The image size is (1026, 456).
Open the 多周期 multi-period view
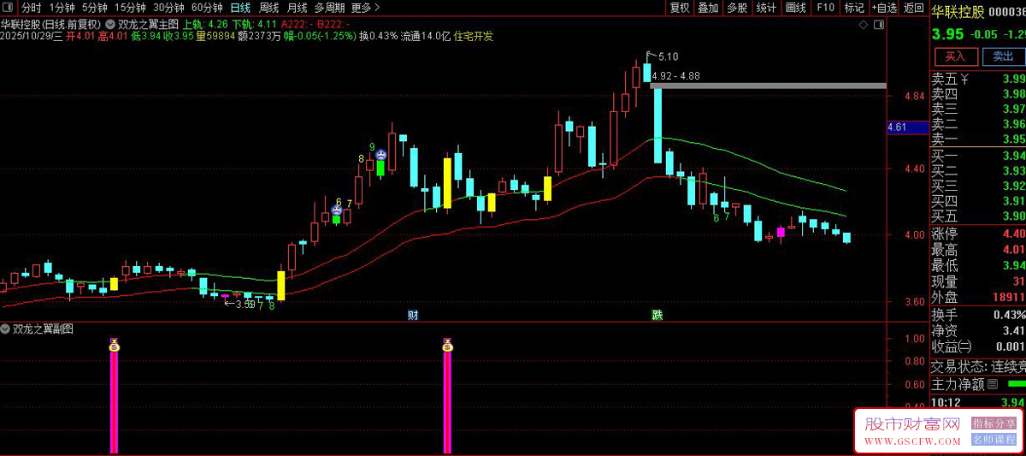(329, 8)
